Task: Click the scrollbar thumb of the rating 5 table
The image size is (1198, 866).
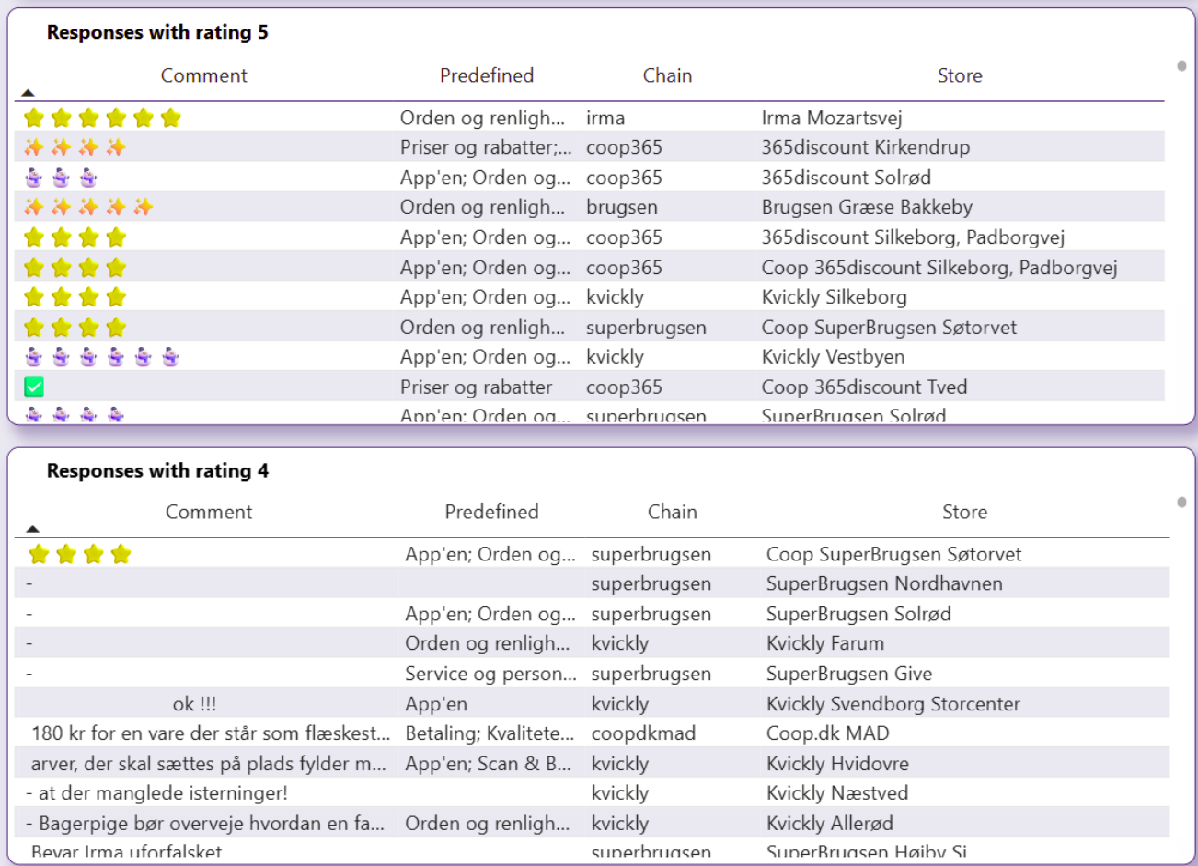Action: (1181, 65)
